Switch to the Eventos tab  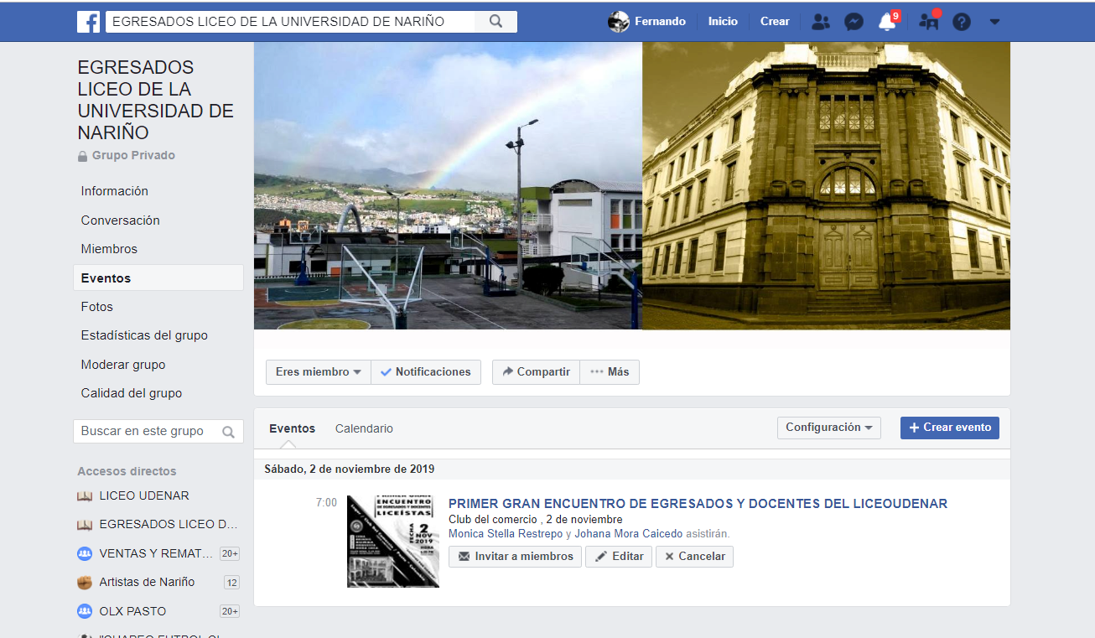292,428
